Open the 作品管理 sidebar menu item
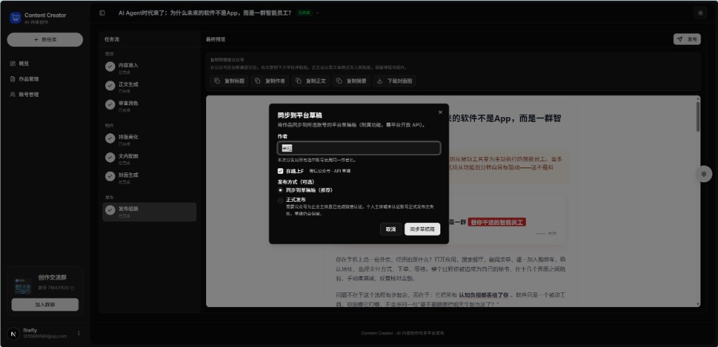Image resolution: width=718 pixels, height=347 pixels. 45,79
